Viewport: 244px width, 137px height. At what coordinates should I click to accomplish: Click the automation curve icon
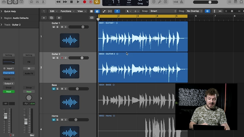[104, 11]
